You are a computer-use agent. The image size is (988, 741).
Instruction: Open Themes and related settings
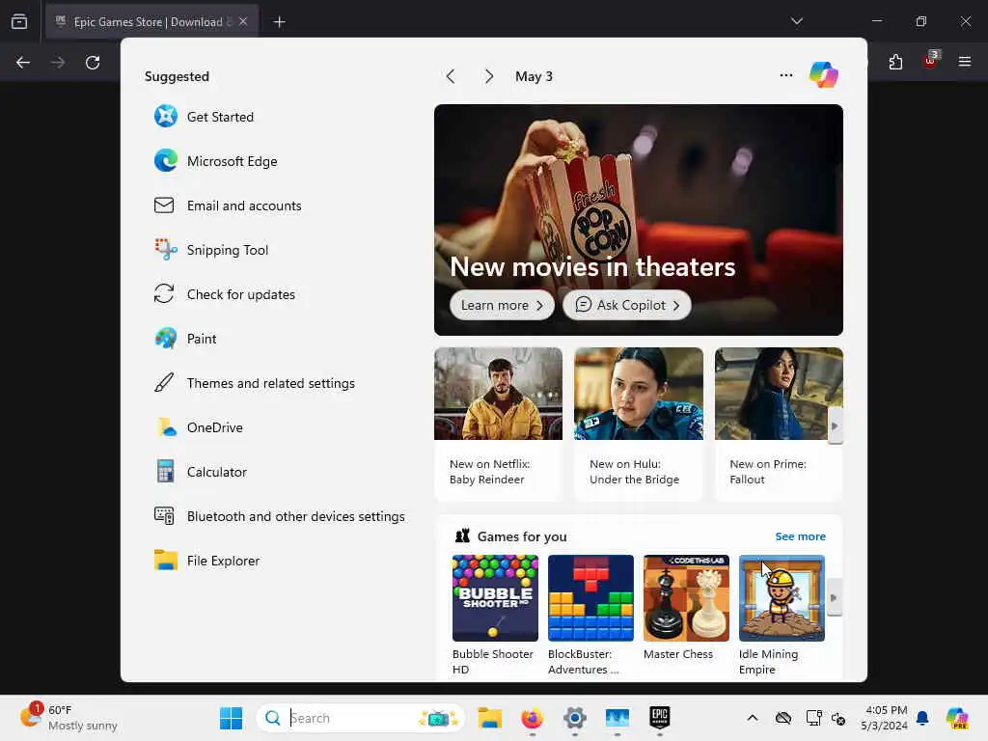tap(254, 383)
